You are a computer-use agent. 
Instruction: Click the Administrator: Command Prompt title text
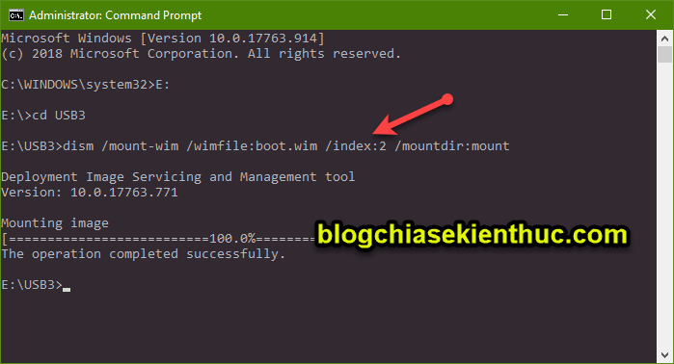click(x=115, y=15)
